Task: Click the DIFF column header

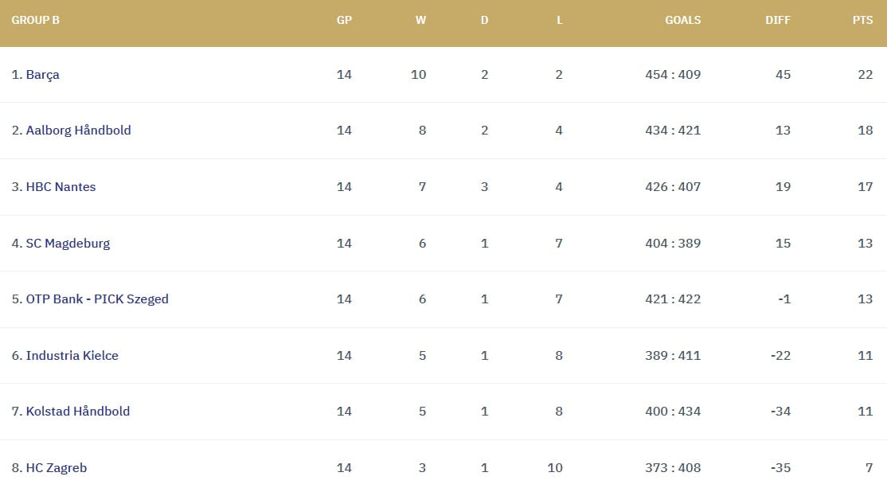Action: coord(777,20)
